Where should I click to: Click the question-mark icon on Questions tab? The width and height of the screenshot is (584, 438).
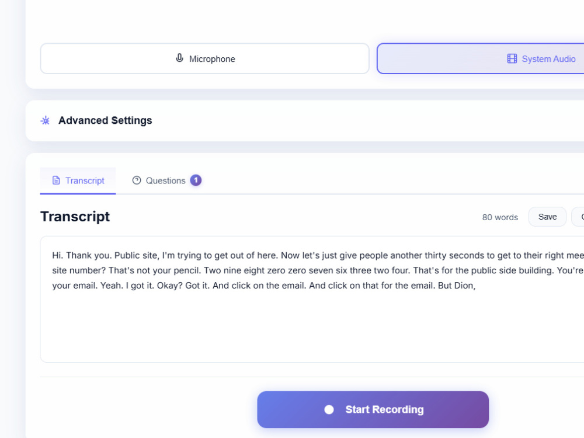point(137,180)
